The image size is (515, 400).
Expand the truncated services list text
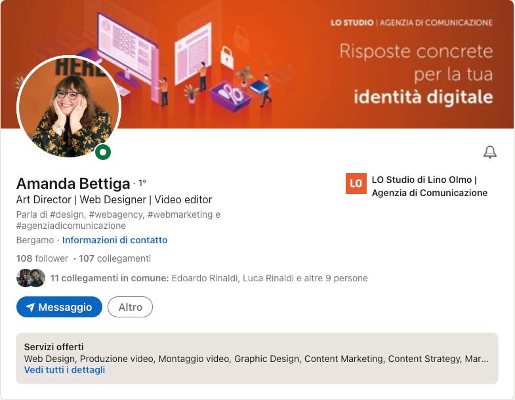256,359
